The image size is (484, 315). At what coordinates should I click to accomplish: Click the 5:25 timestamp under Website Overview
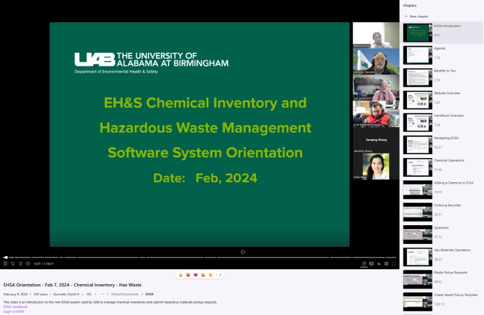point(437,102)
